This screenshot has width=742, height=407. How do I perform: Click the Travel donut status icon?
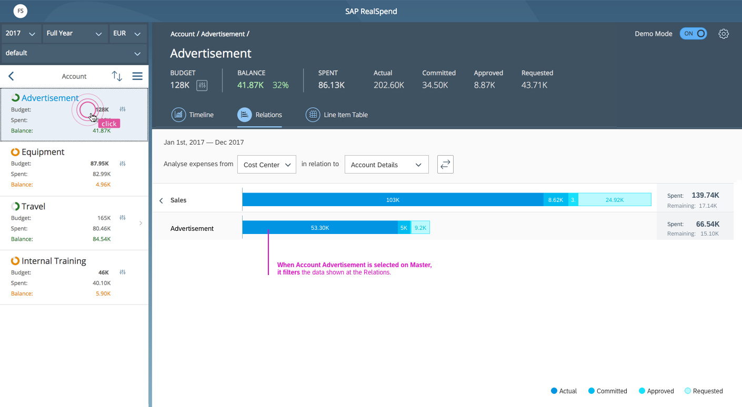pos(15,207)
